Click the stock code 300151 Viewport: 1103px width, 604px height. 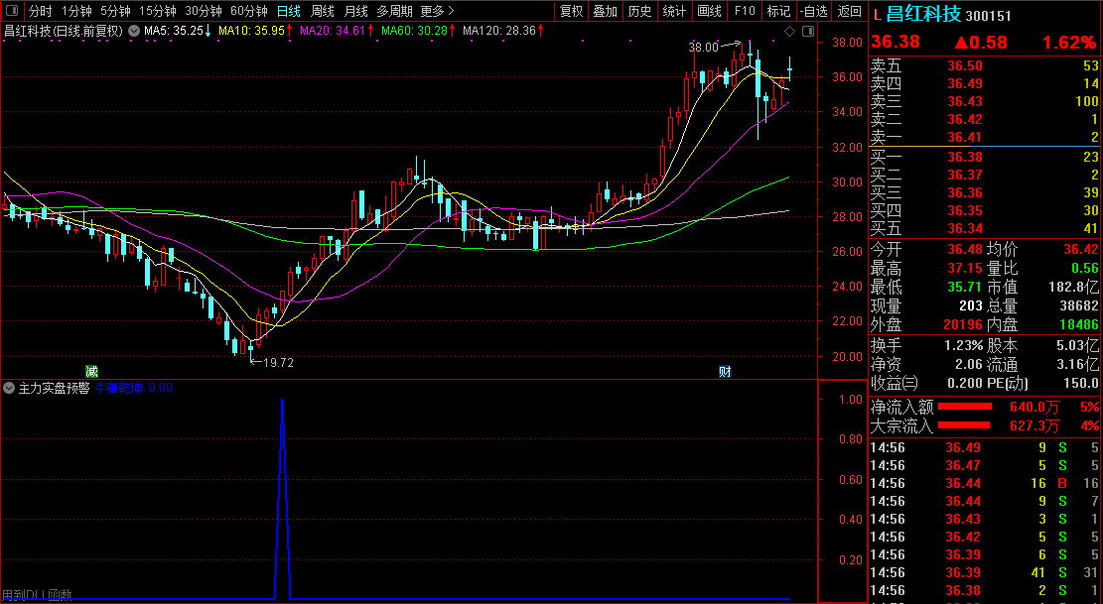coord(989,16)
